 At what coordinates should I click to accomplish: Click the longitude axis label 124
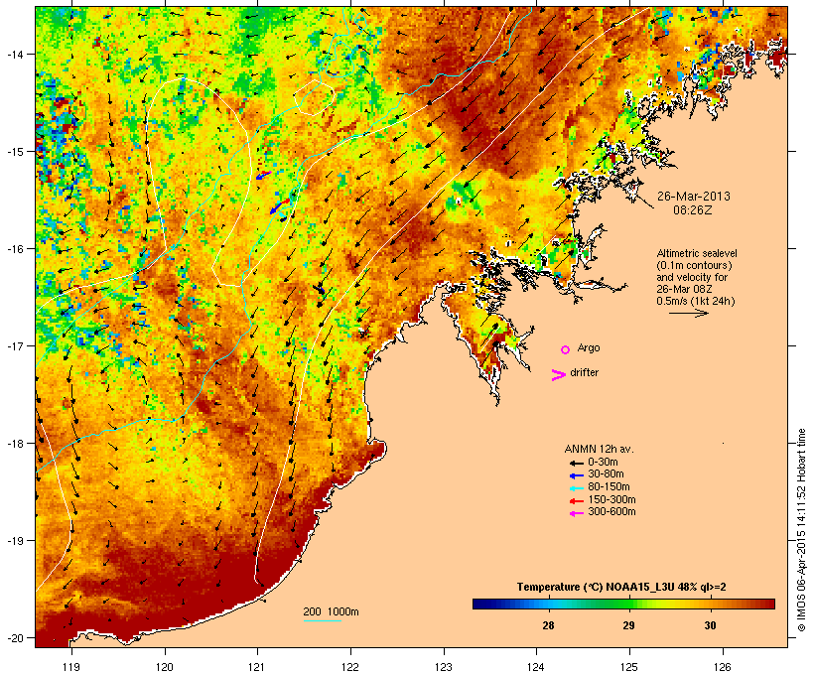click(x=536, y=667)
